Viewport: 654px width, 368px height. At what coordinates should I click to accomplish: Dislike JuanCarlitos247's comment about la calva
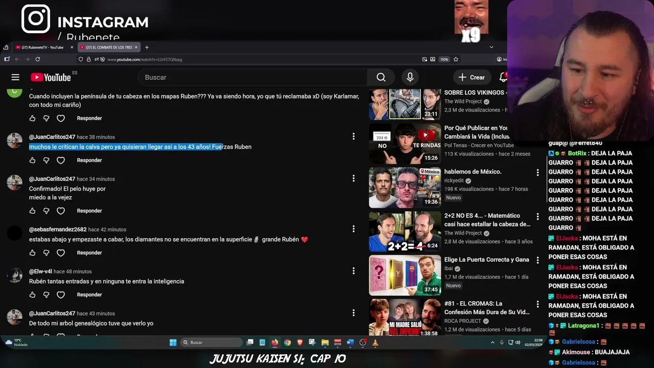coord(46,160)
